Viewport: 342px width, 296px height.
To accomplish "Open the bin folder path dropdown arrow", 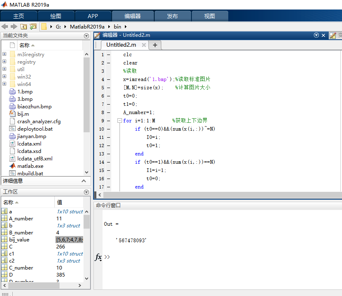I will [x=126, y=26].
